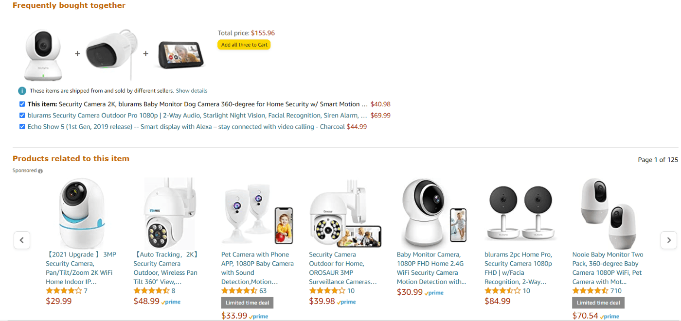This screenshot has height=321, width=681.
Task: Click the previous carousel arrow
Action: point(22,240)
